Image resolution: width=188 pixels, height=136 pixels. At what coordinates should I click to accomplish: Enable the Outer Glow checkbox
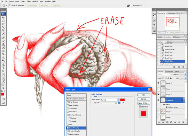(68, 109)
